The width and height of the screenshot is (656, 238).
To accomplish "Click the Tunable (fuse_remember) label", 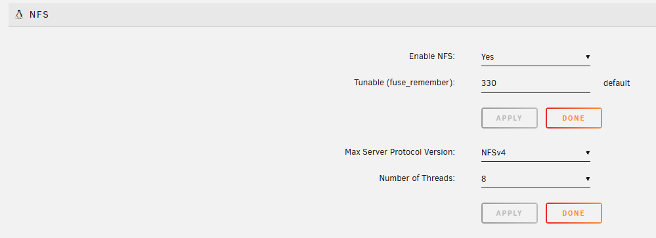I will click(404, 83).
